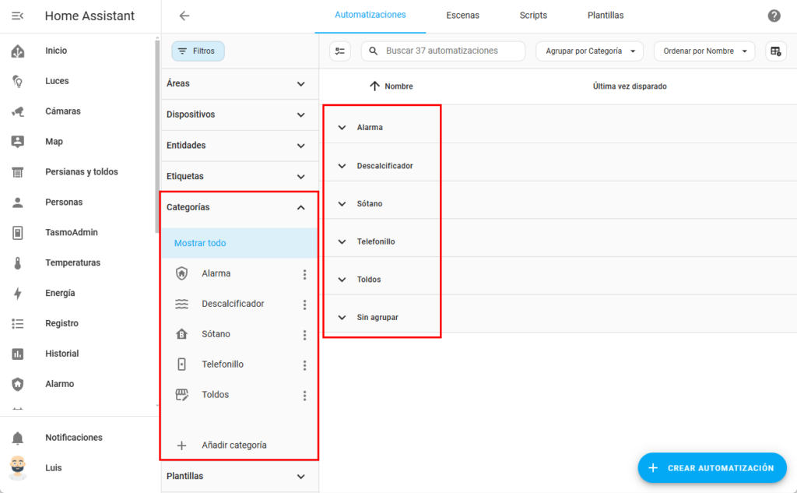Open Energía in the sidebar
The width and height of the screenshot is (797, 493).
[60, 294]
